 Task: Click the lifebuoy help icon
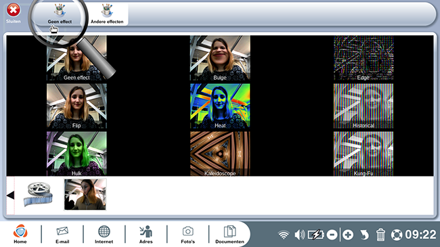click(x=397, y=235)
